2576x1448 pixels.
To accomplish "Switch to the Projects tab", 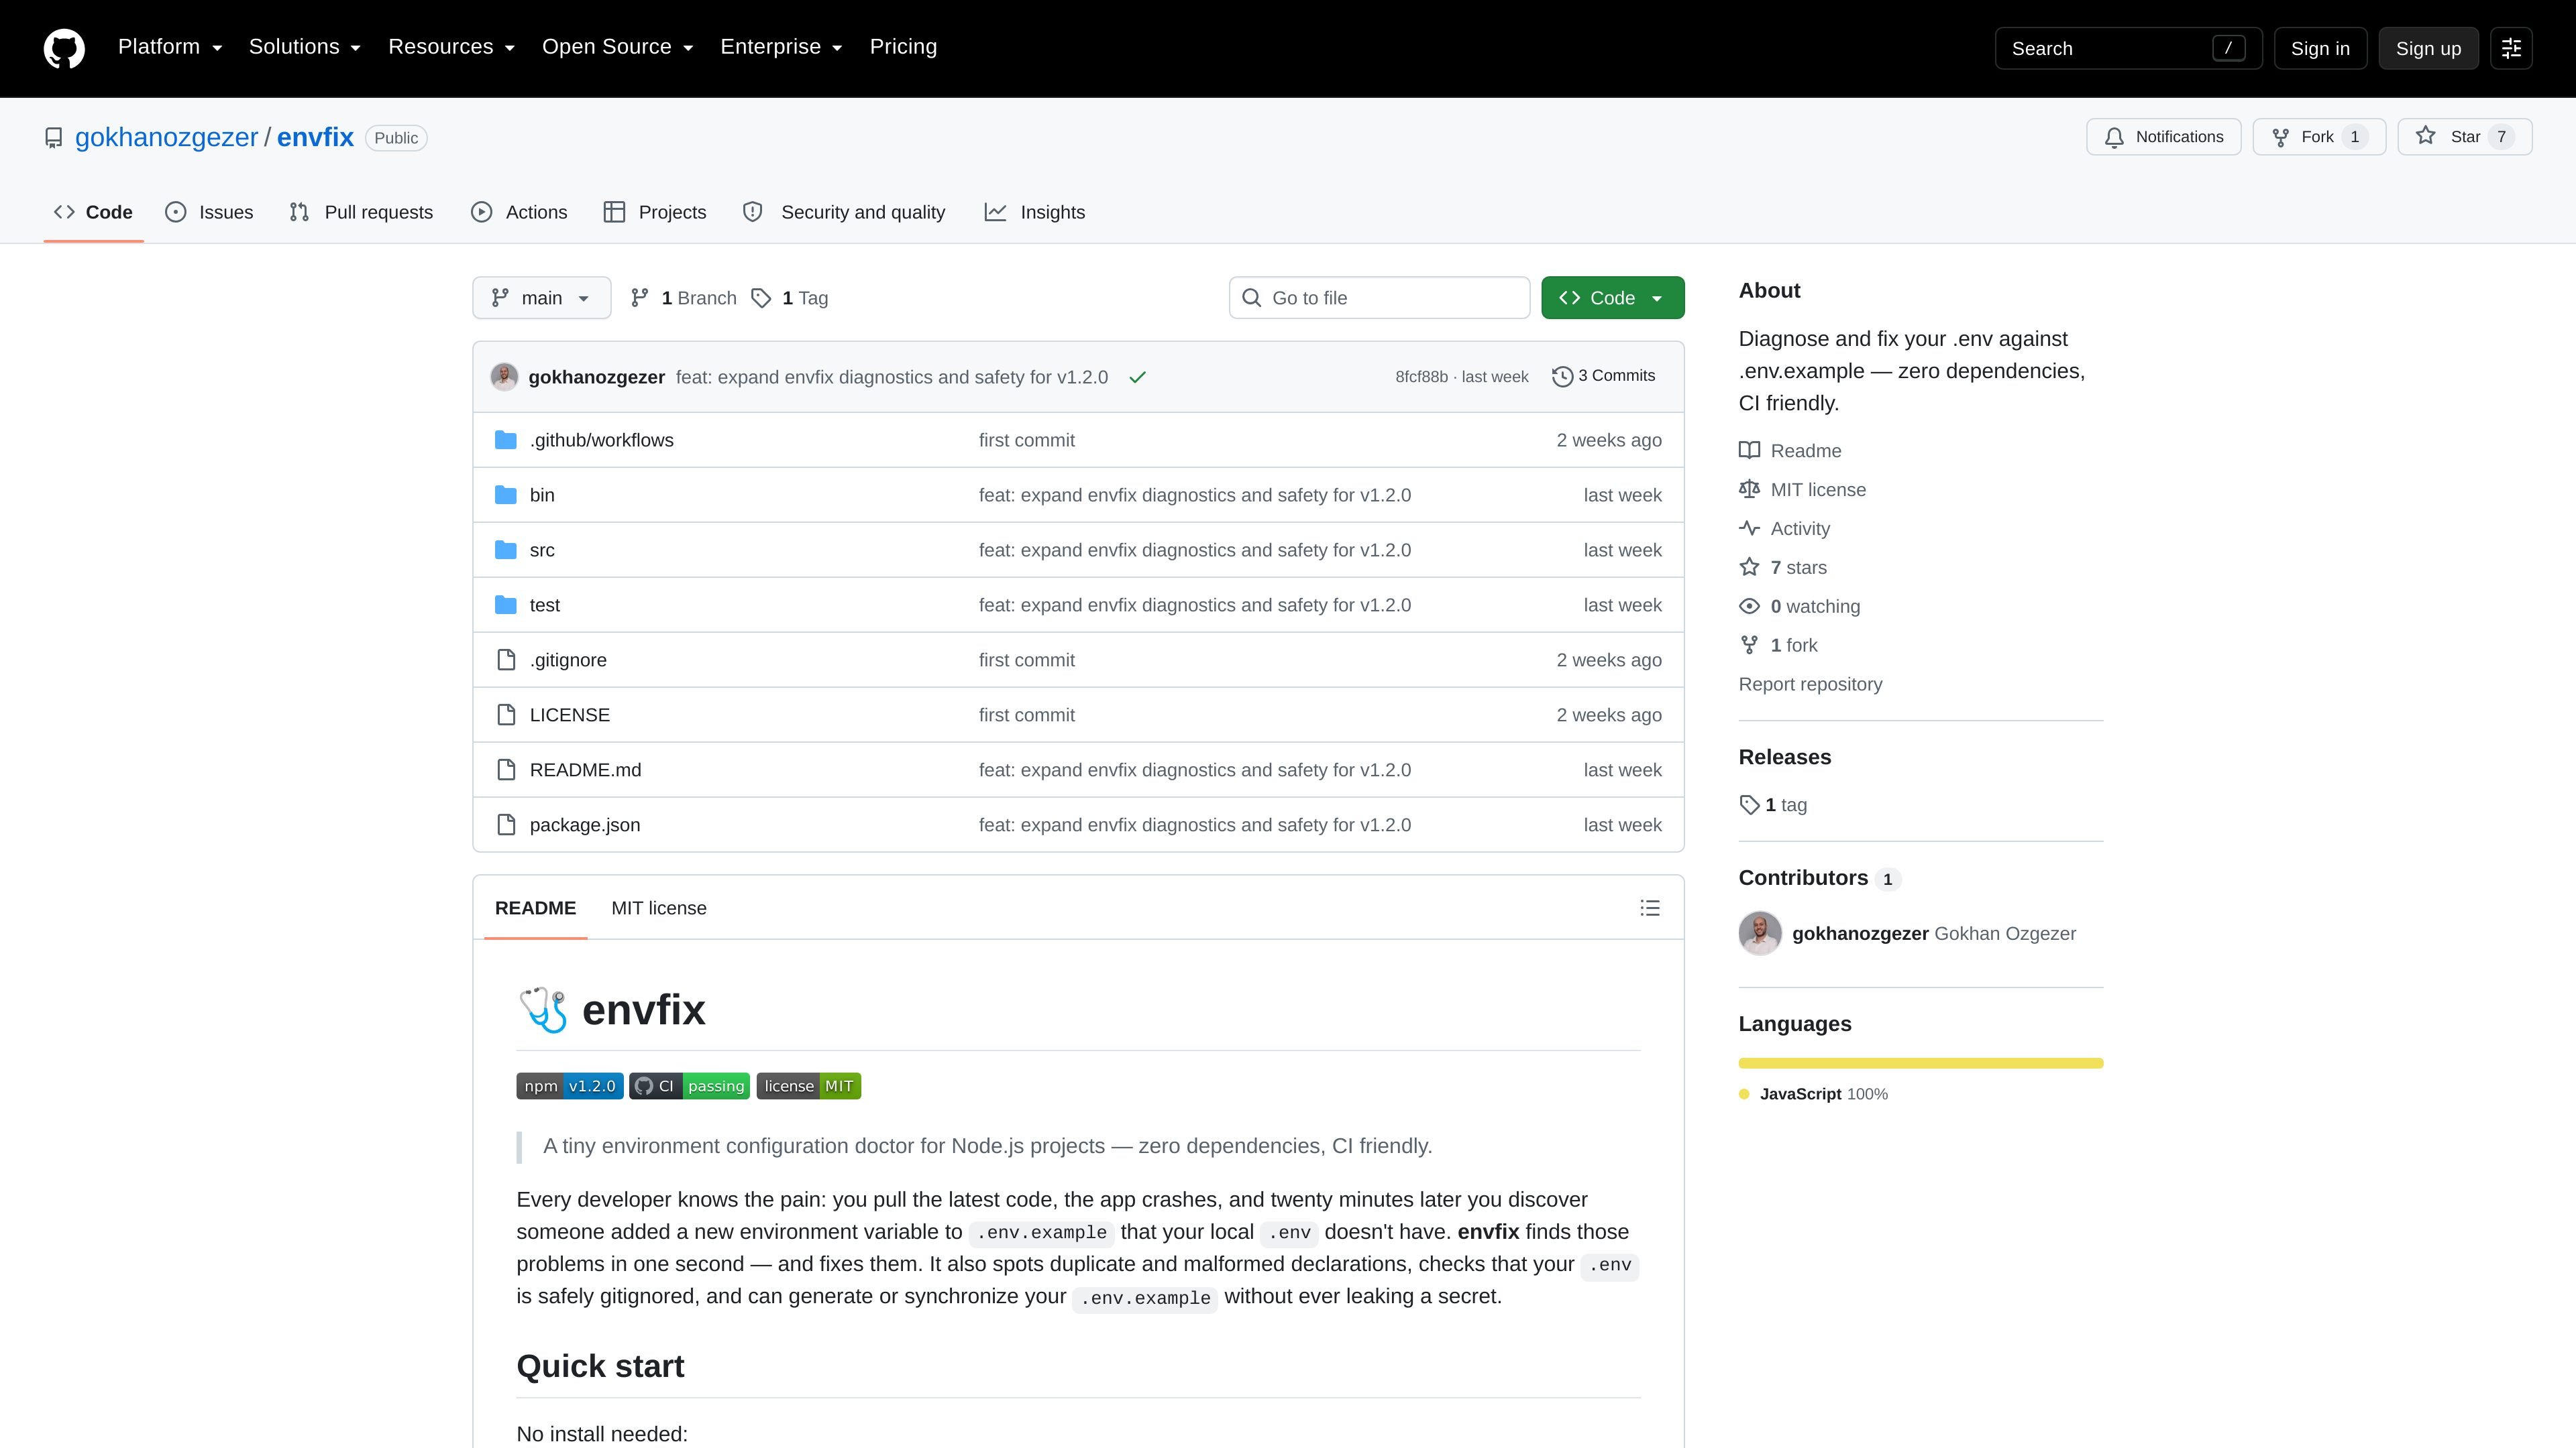I will (655, 212).
